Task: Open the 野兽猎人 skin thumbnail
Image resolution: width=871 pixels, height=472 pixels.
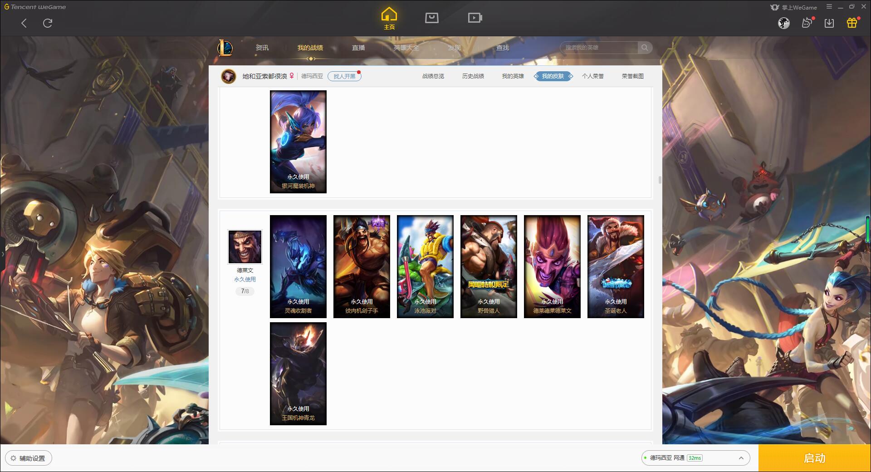Action: (489, 266)
